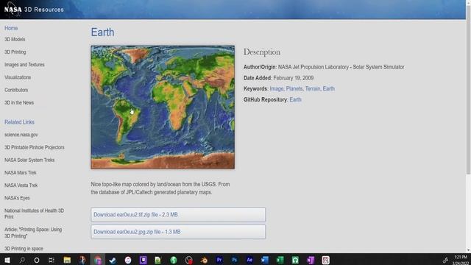Open the pink patterned app after OneNote
The height and width of the screenshot is (265, 471).
[325, 260]
